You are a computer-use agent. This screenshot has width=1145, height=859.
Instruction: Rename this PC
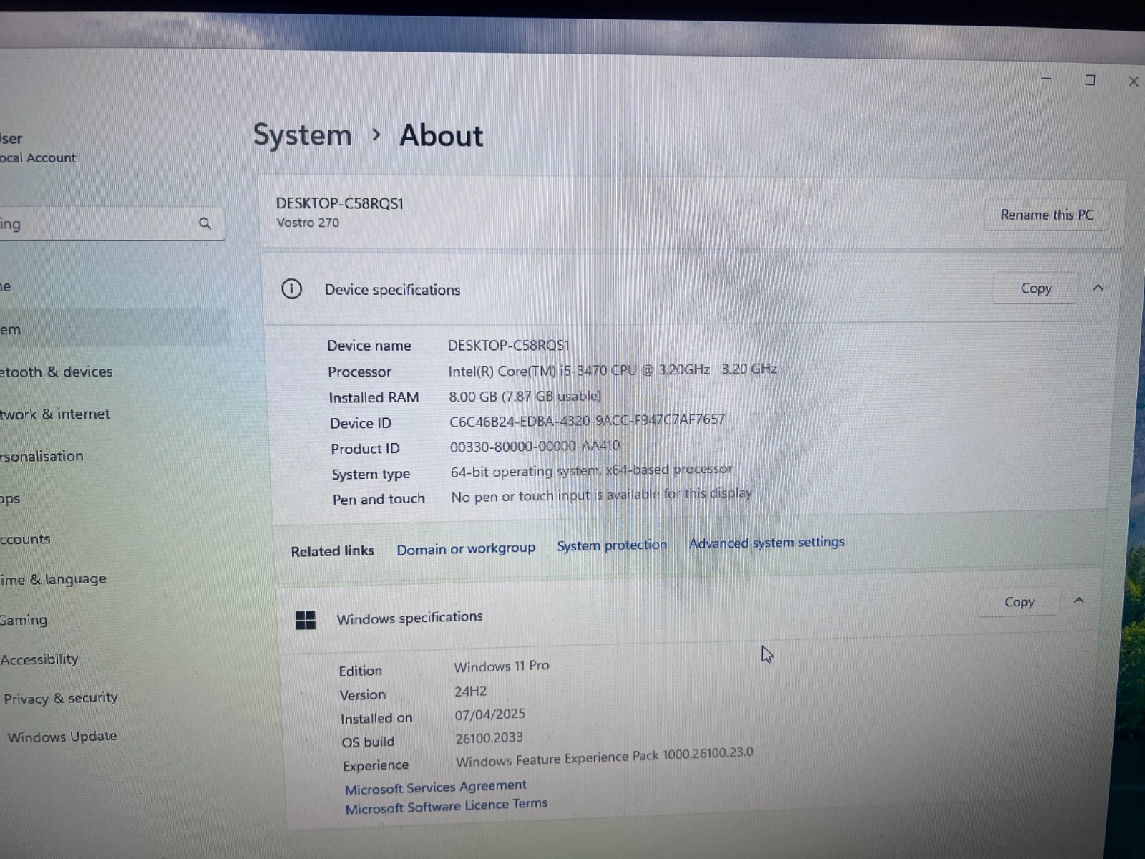1046,215
